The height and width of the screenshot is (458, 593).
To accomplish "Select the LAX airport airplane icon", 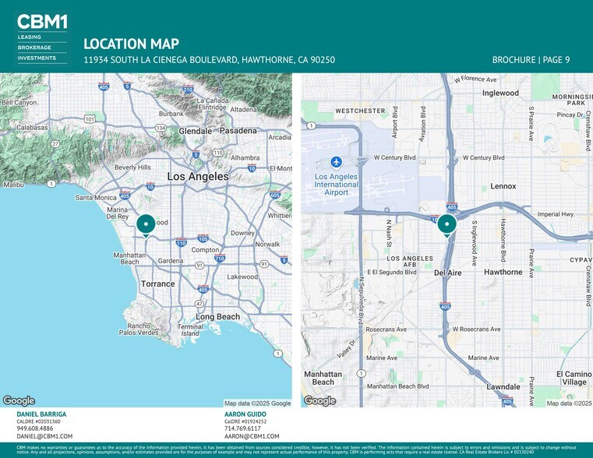I will point(336,162).
